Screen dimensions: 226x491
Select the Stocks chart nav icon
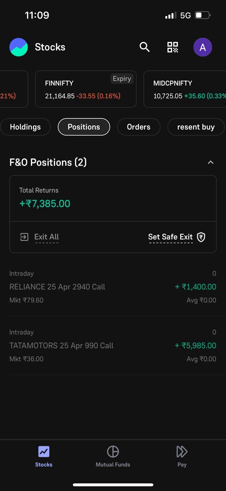point(44,451)
